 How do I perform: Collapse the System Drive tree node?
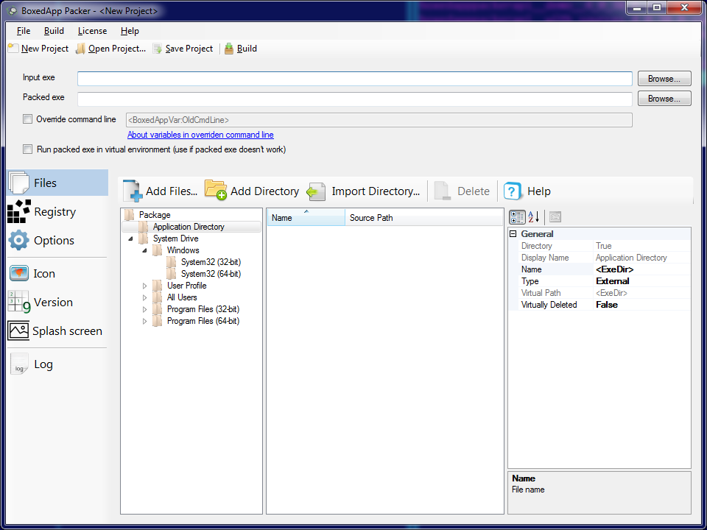(x=131, y=239)
